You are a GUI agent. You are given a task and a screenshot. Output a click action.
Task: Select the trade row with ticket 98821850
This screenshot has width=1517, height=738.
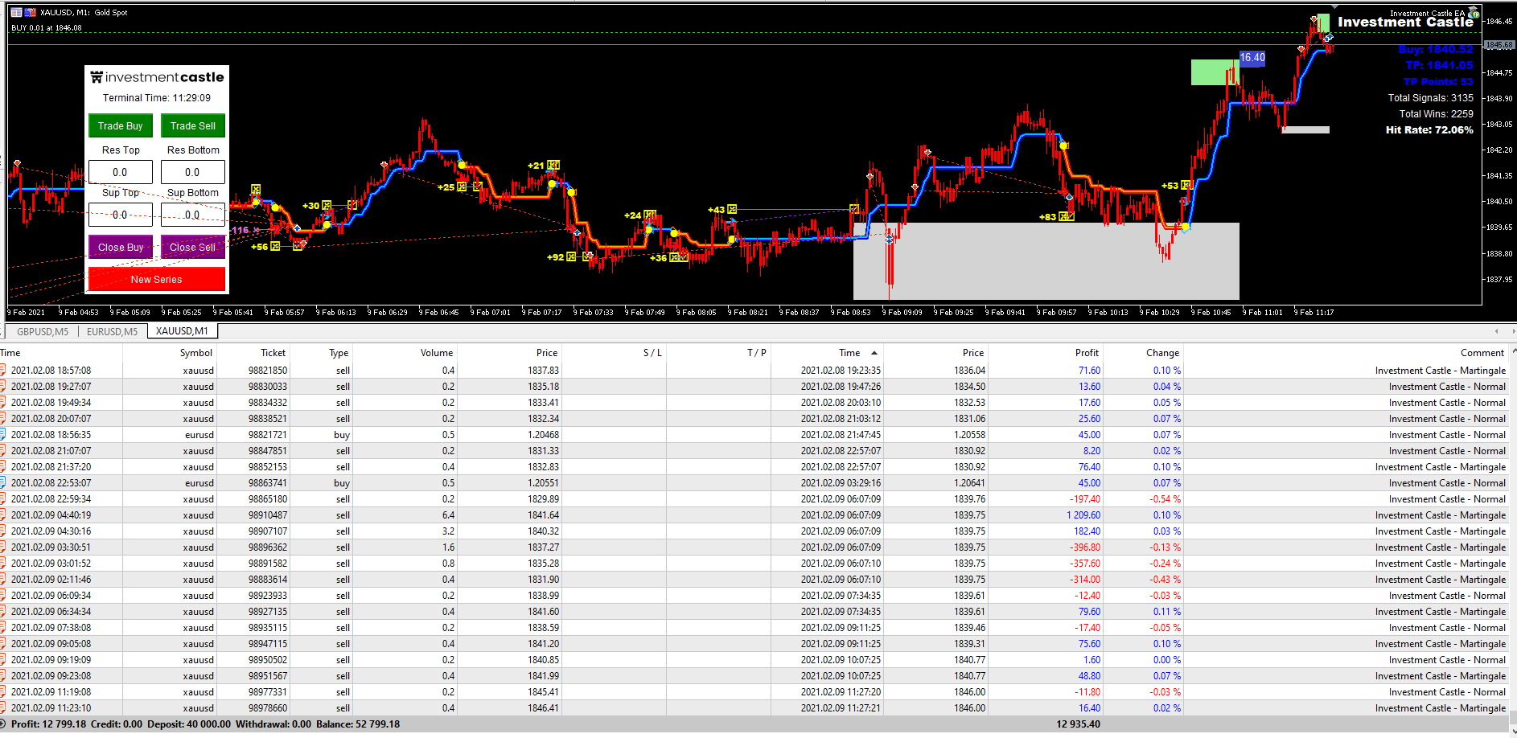[754, 371]
